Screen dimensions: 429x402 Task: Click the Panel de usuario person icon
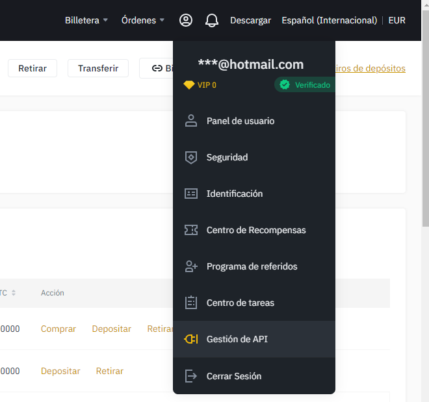pos(190,121)
